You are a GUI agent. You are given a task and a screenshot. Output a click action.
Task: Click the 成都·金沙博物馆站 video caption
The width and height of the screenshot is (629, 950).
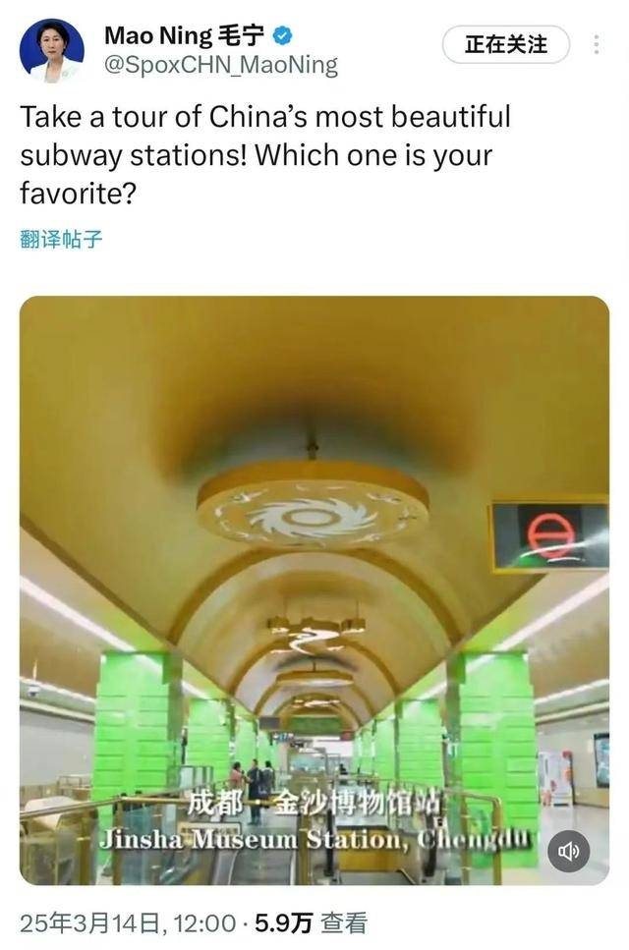pos(314,804)
